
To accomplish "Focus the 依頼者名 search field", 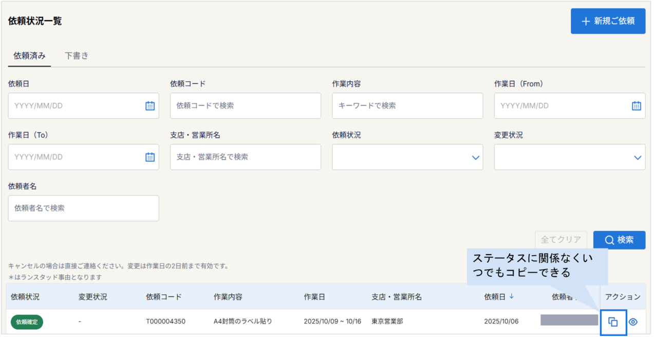I will [83, 208].
